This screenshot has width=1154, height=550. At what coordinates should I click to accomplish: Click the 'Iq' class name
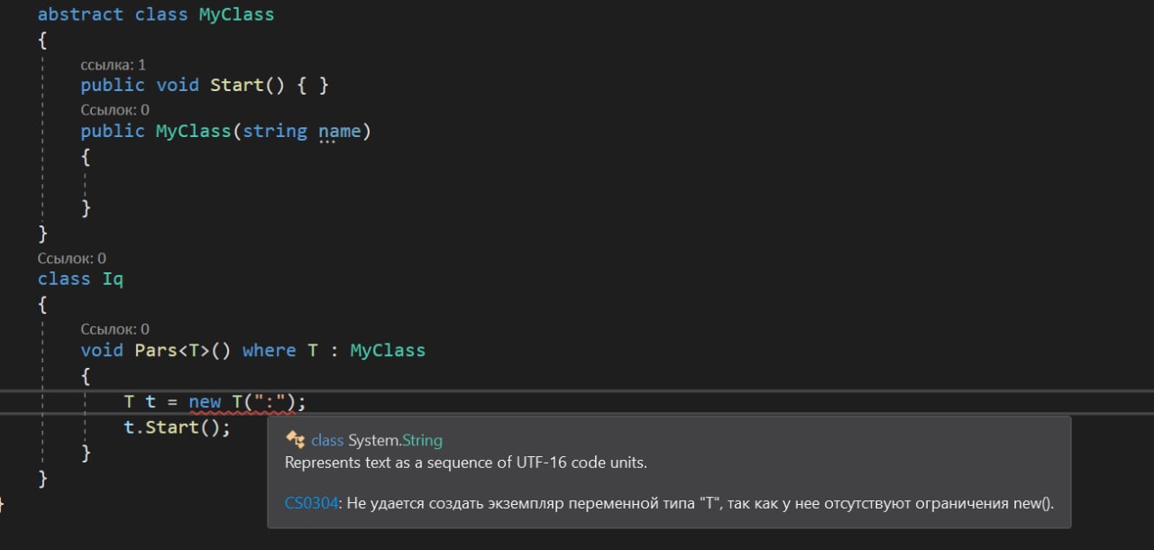113,279
